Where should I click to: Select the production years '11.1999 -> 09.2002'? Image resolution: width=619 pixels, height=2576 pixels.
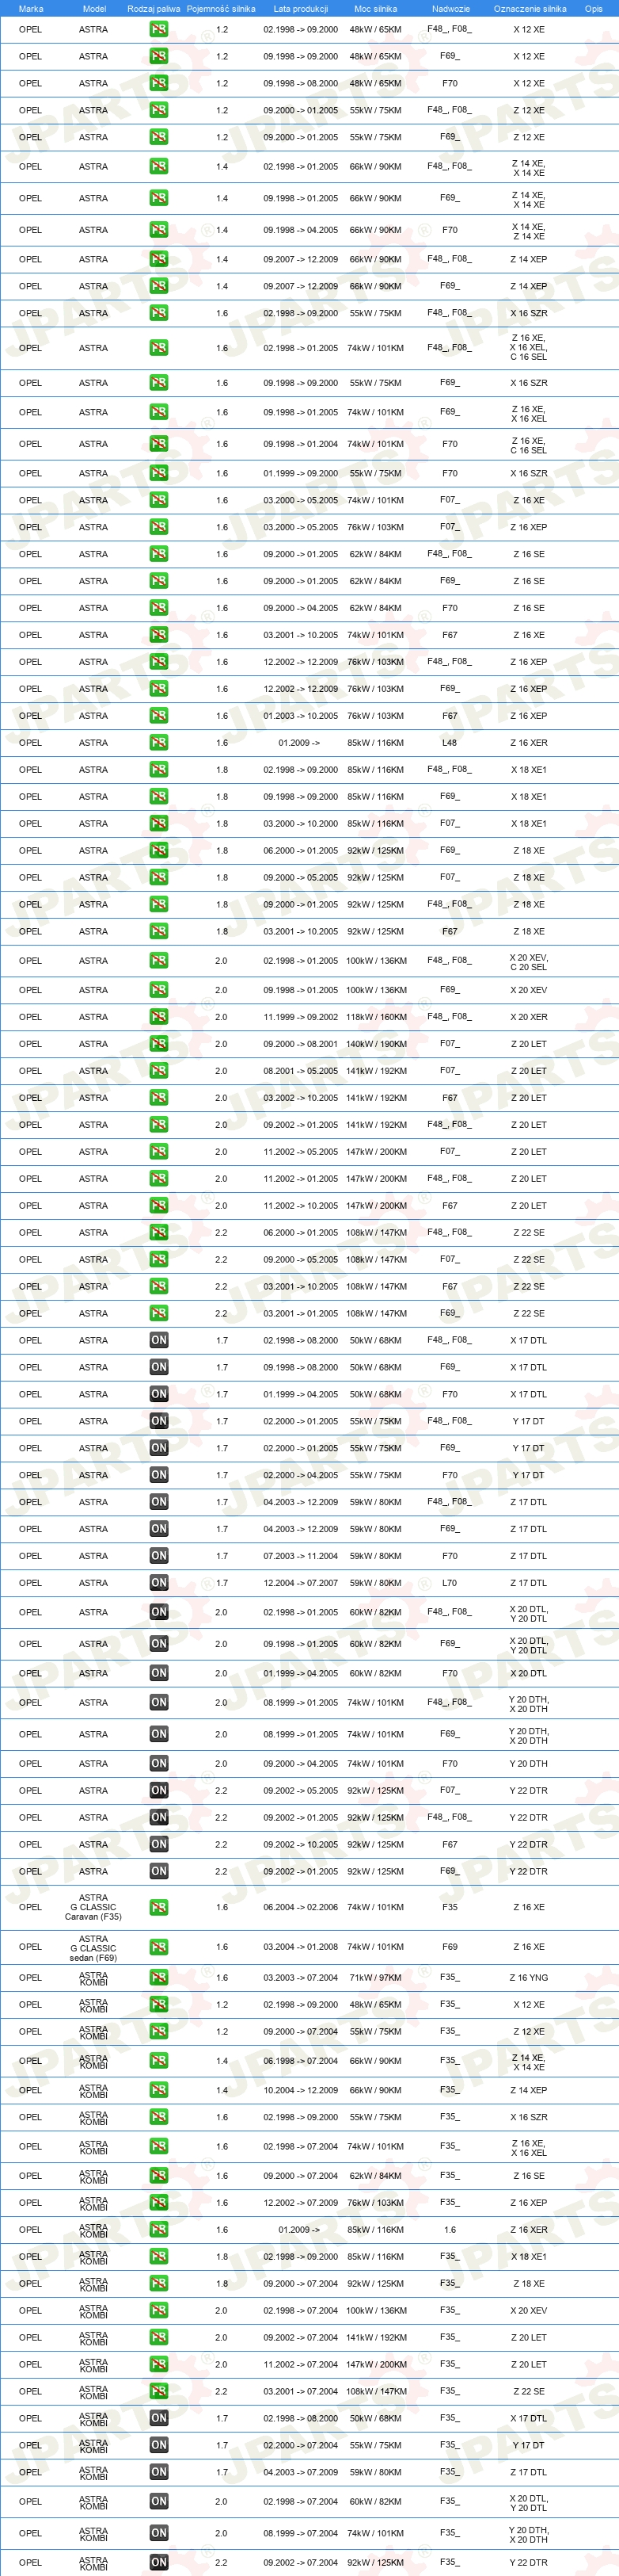pyautogui.click(x=301, y=1017)
